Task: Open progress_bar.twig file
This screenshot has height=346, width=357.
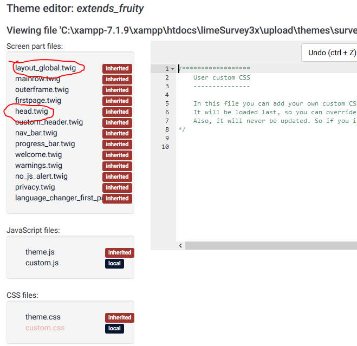Action: pyautogui.click(x=45, y=144)
